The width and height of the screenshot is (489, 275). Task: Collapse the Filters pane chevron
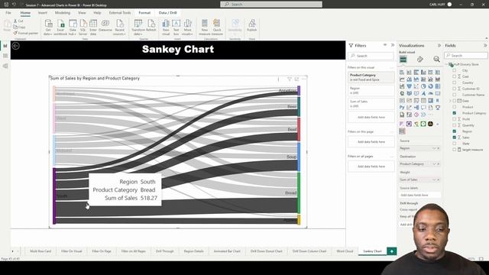pos(393,45)
